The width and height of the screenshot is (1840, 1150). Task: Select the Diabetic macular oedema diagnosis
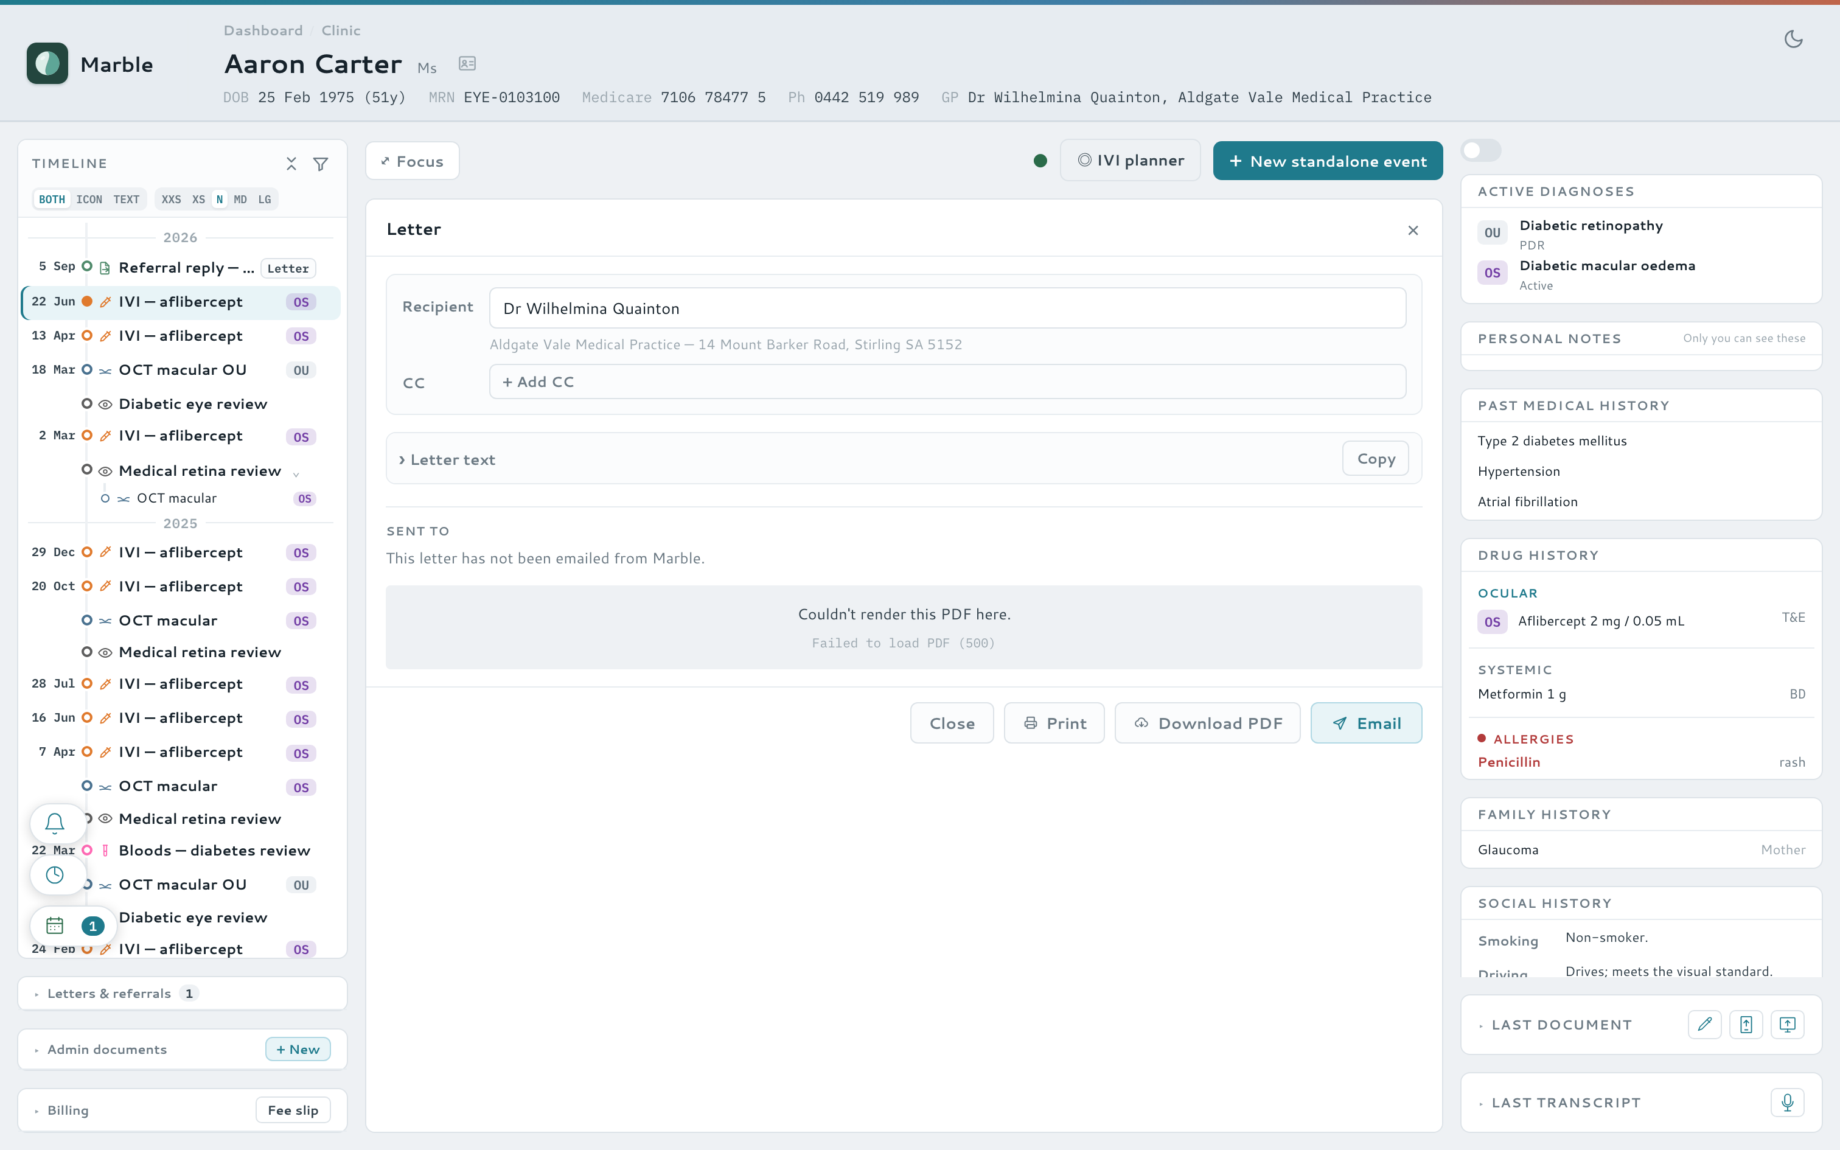click(x=1641, y=274)
